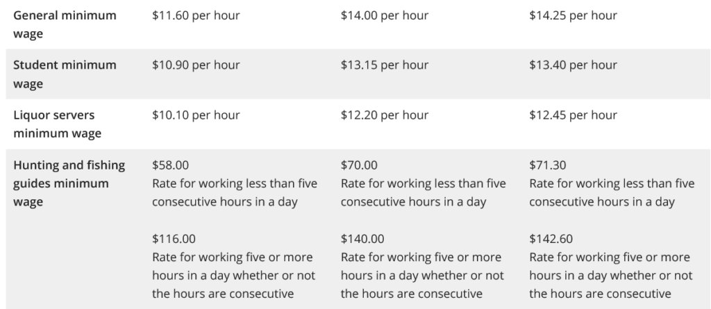The height and width of the screenshot is (309, 711).
Task: Click the $58.00 guide rate
Action: (171, 165)
